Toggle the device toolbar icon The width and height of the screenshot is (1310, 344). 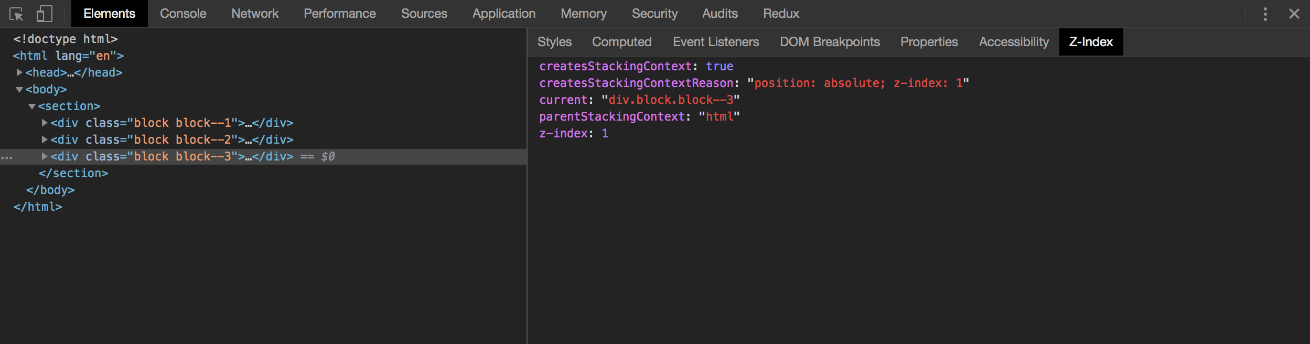point(45,14)
